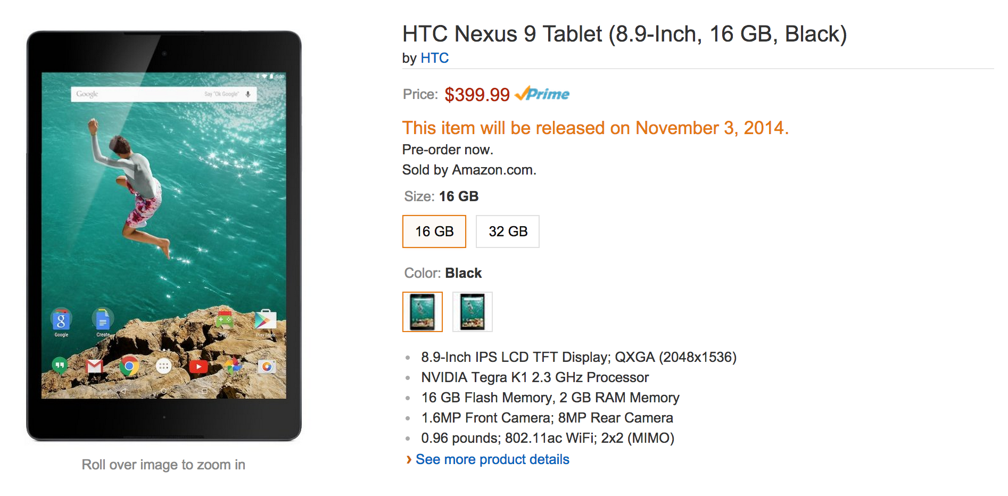This screenshot has height=496, width=1008.
Task: Click the Hangouts icon in the tablet dock
Action: tap(60, 366)
